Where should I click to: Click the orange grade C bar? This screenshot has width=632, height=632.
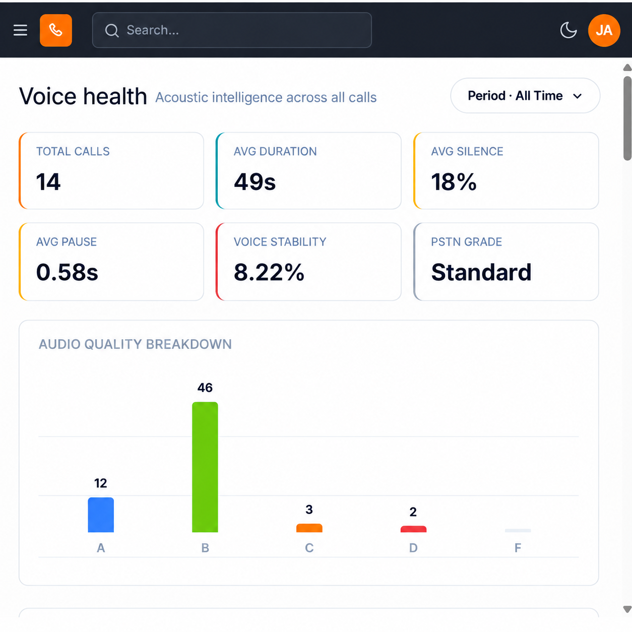(x=309, y=528)
